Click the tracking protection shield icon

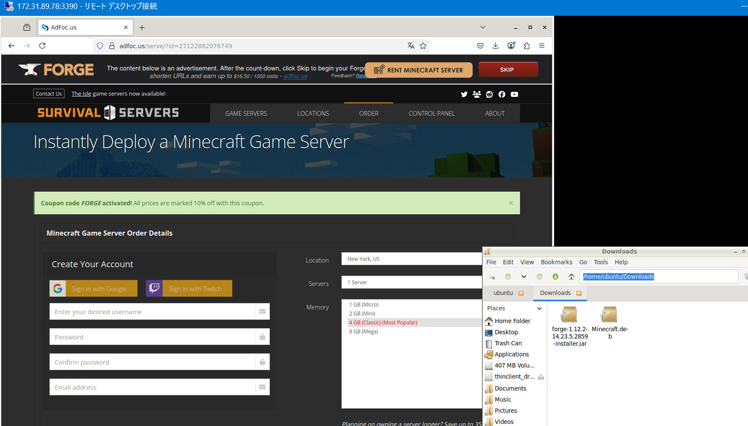[x=100, y=46]
